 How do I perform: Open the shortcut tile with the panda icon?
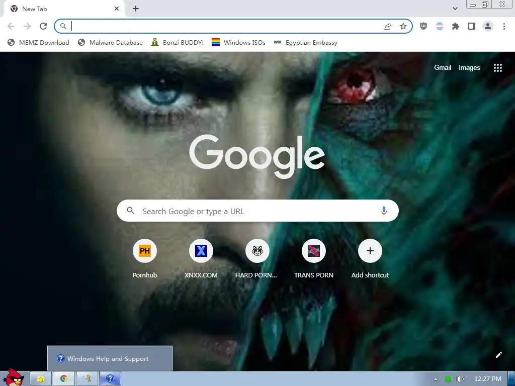point(257,251)
